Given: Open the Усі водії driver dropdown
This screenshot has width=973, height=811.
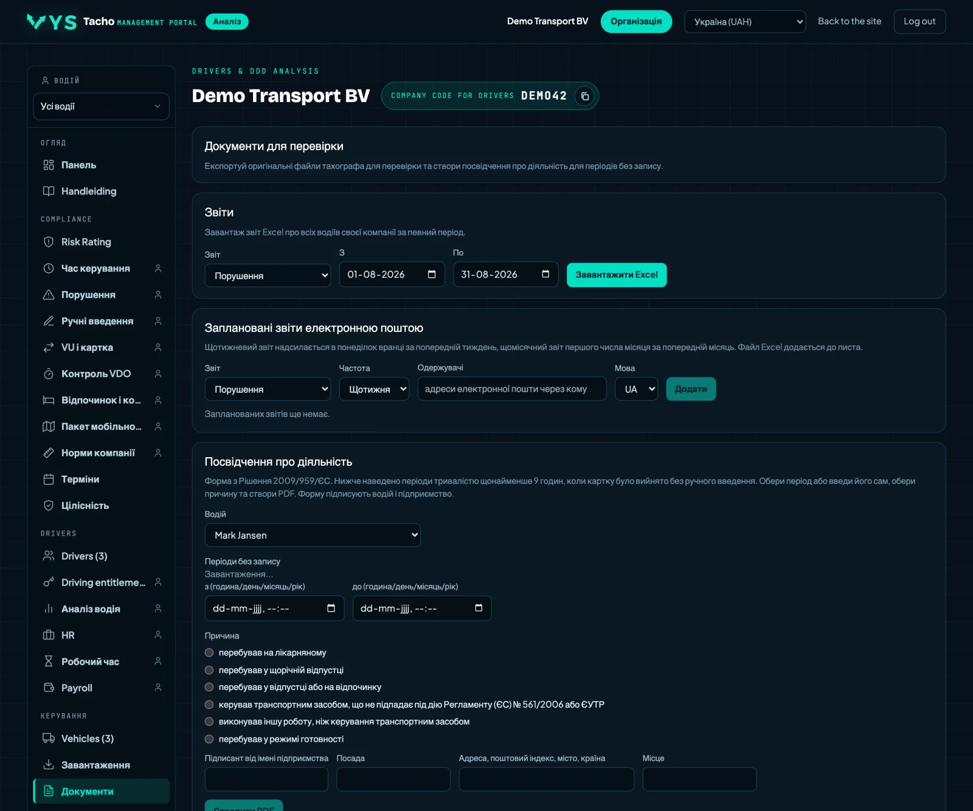Looking at the screenshot, I should click(101, 106).
